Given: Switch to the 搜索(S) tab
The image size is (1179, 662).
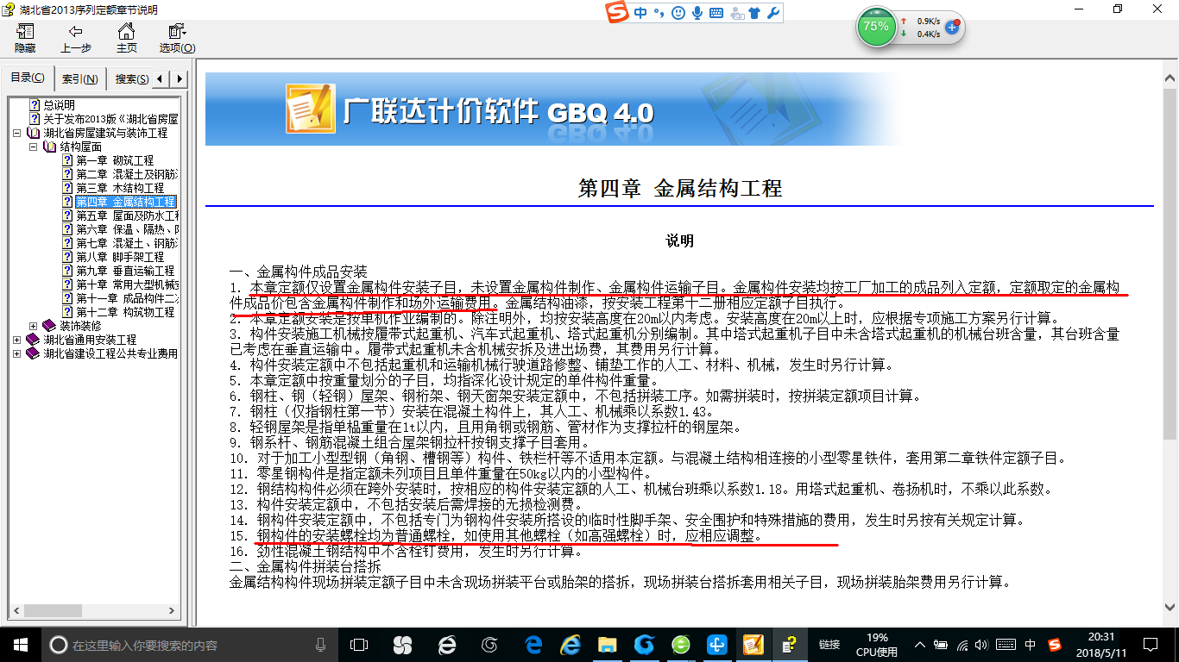Looking at the screenshot, I should click(131, 79).
